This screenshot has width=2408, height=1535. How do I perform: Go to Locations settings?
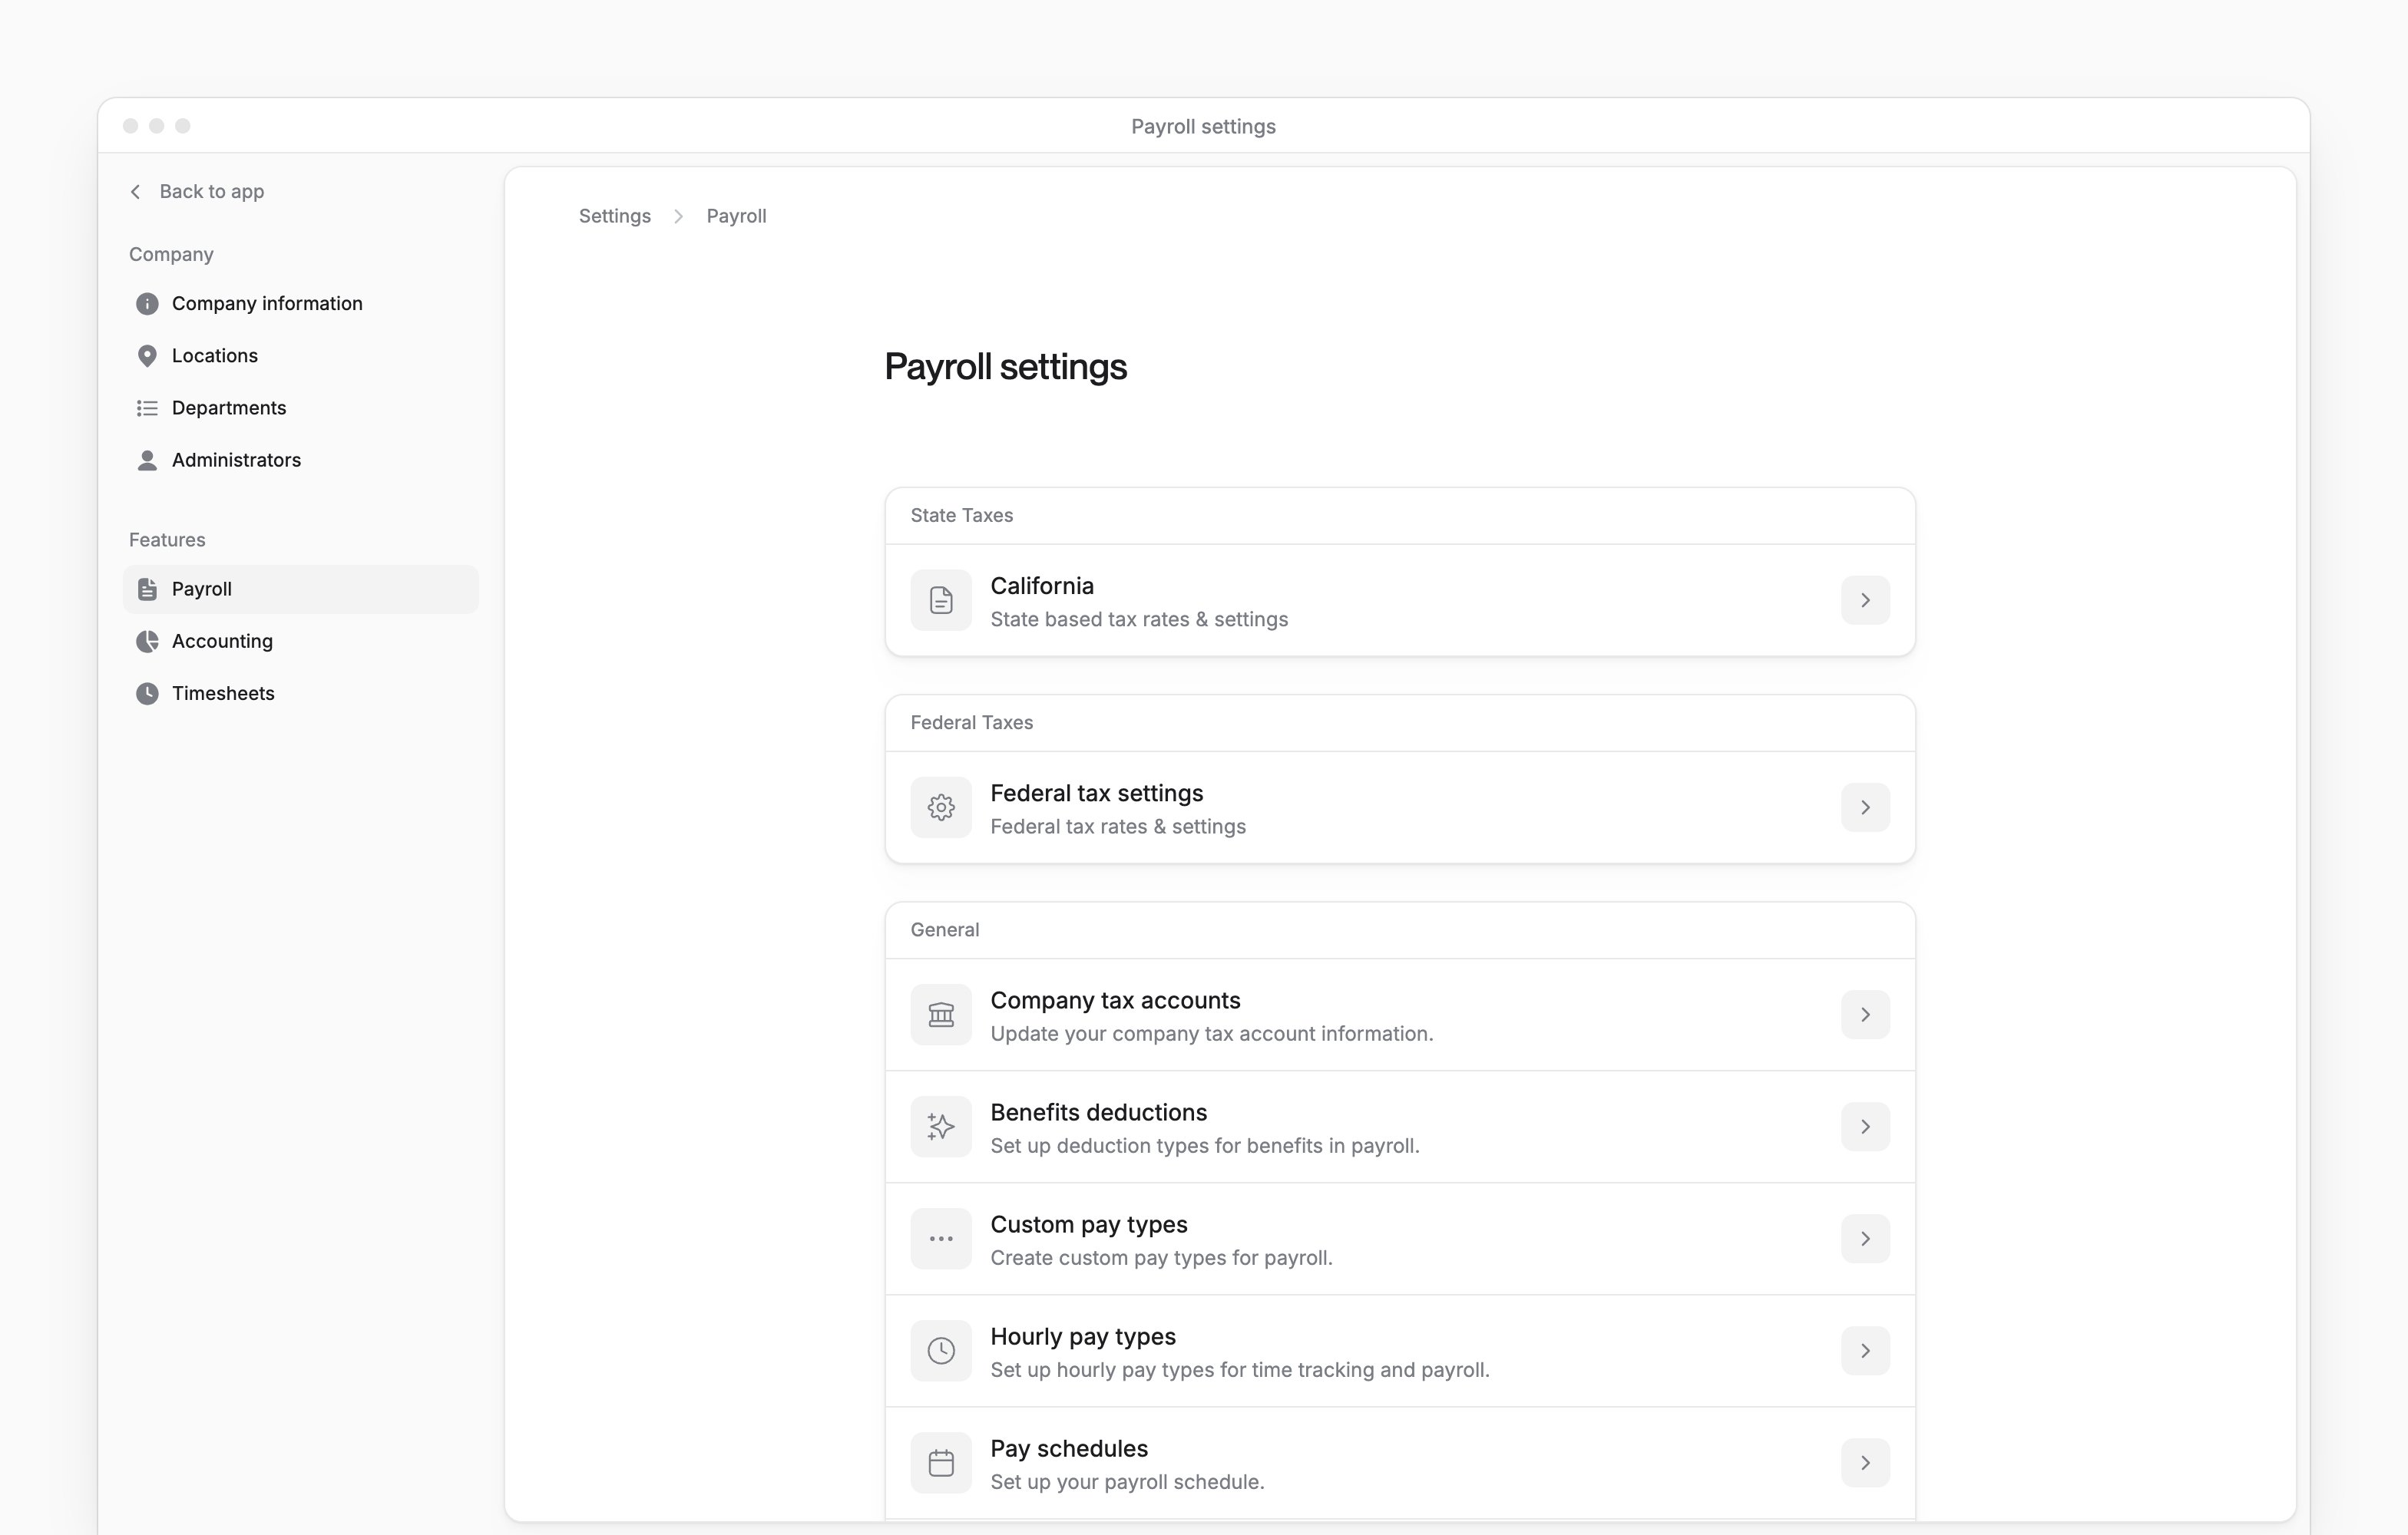(300, 356)
